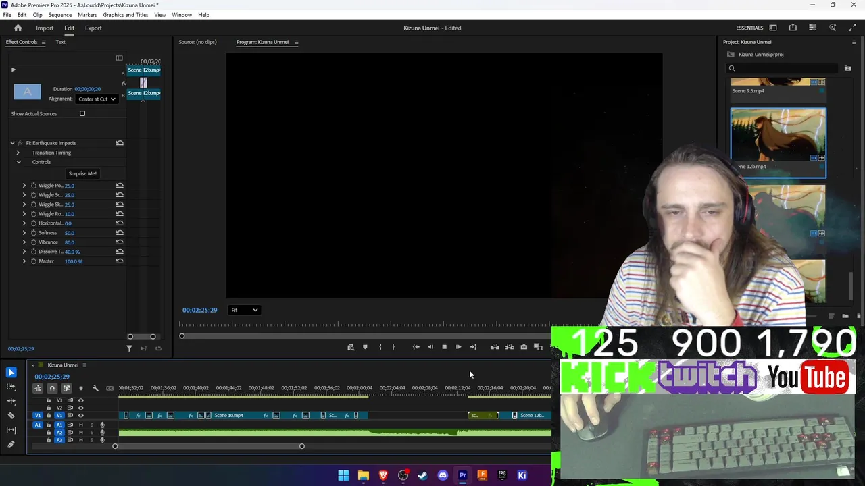
Task: Collapse FI: Earthquake Impacts effect
Action: click(12, 143)
